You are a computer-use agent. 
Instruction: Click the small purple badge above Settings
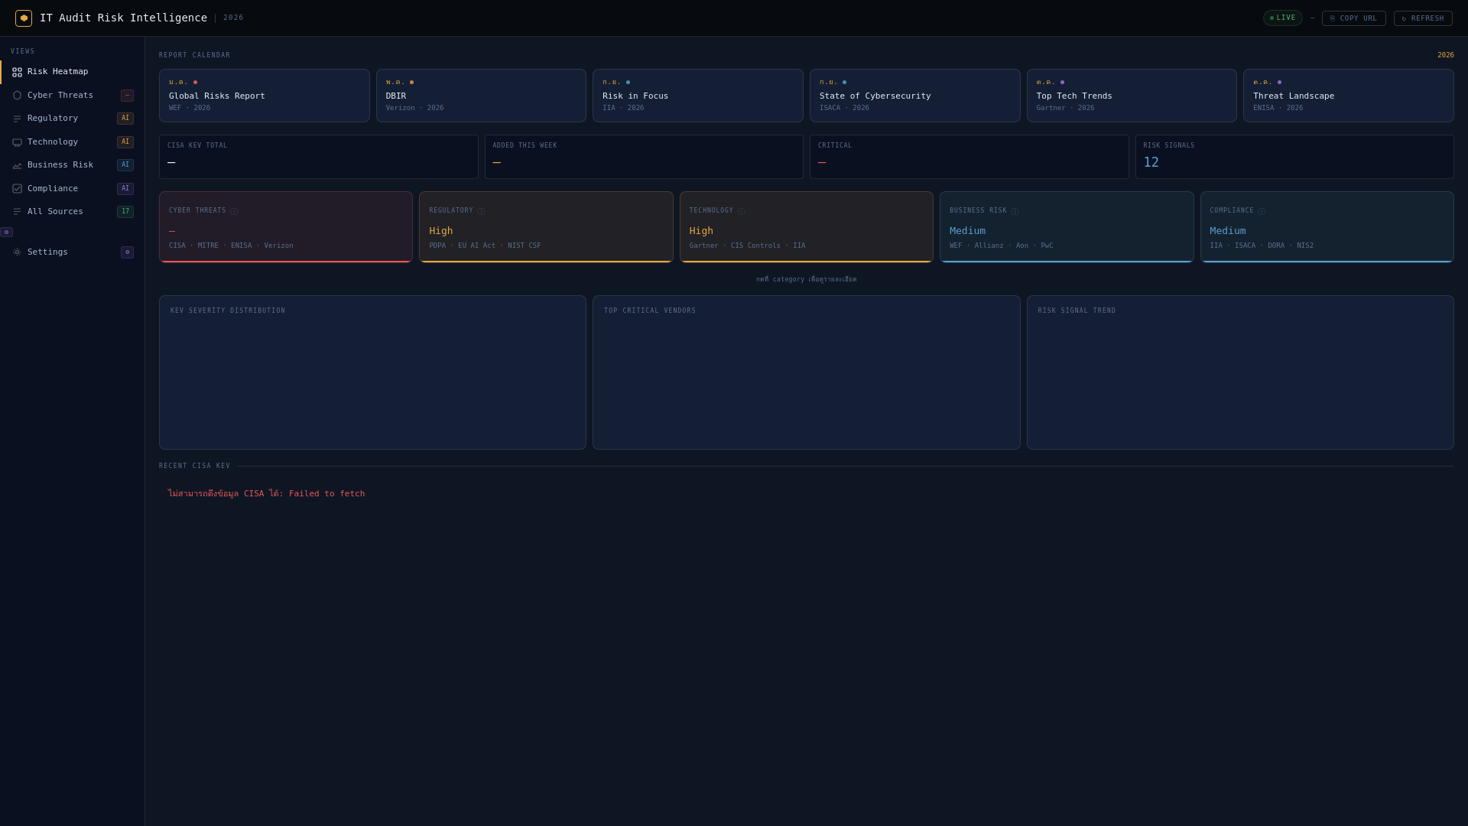[x=6, y=233]
